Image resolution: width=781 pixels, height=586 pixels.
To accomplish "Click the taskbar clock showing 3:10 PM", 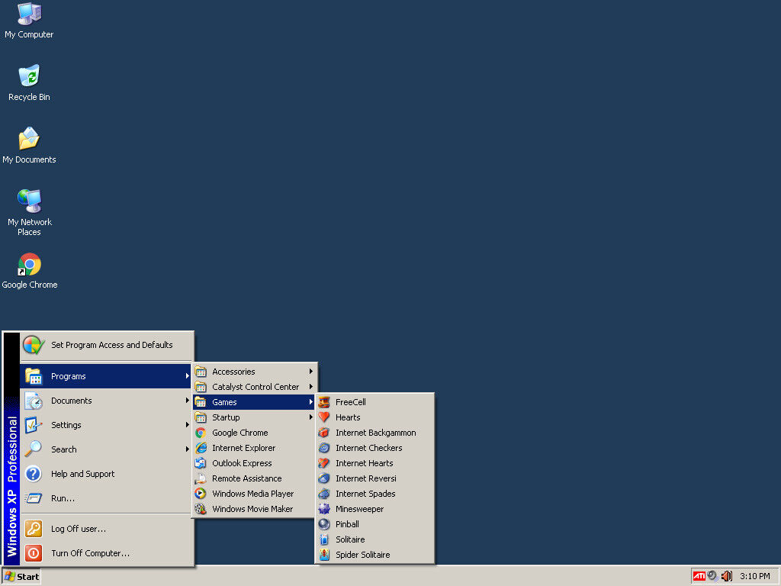I will pos(754,576).
